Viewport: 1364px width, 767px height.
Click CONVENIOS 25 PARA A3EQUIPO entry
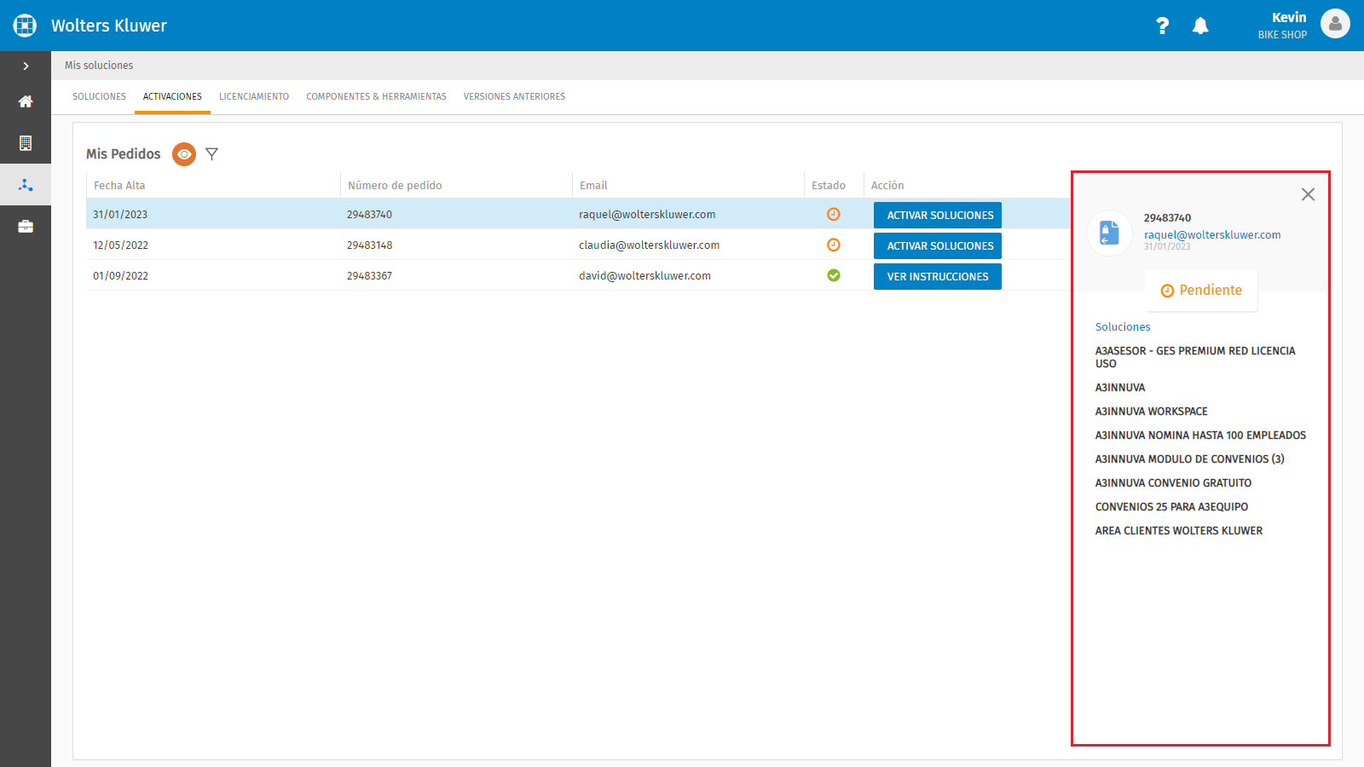coord(1172,507)
